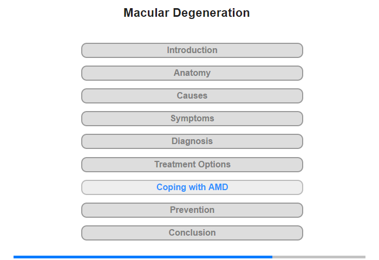The width and height of the screenshot is (379, 260).
Task: Navigate to the Diagnosis chapter
Action: click(x=192, y=141)
